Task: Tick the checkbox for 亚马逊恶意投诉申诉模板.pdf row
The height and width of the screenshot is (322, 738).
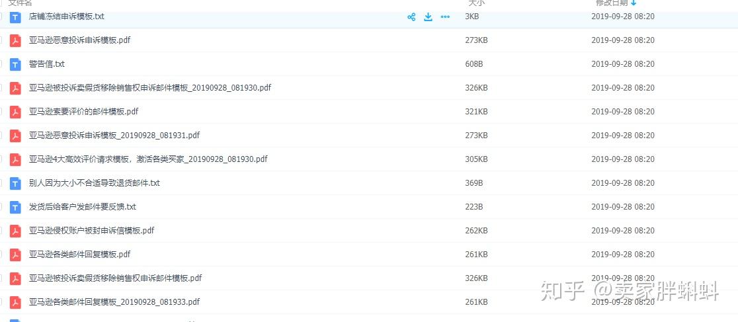Action: pos(1,40)
